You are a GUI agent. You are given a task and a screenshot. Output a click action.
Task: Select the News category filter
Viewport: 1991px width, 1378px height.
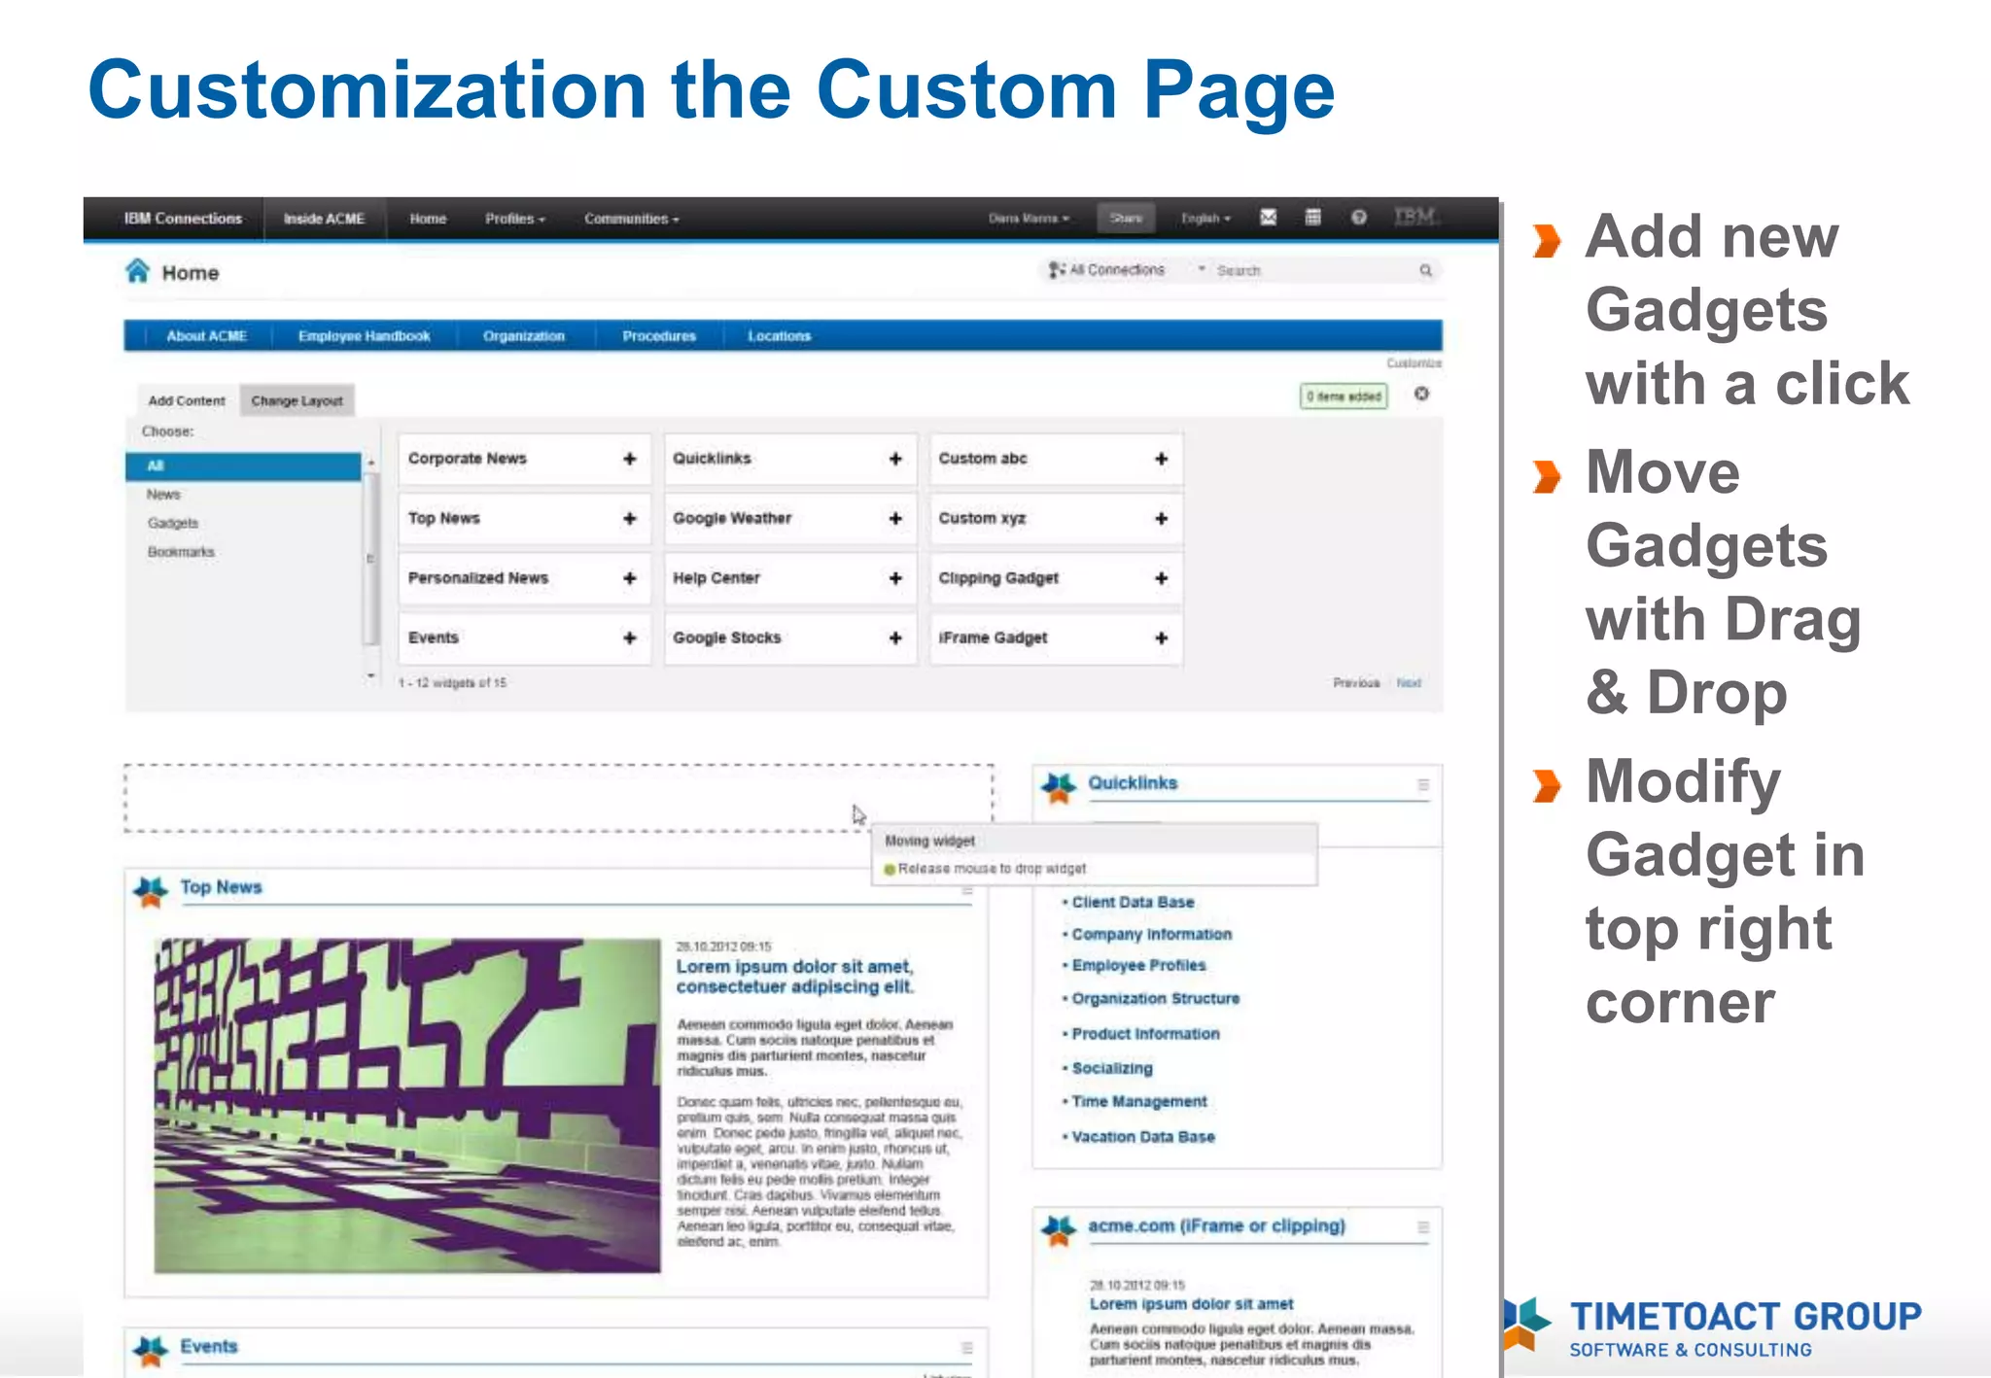163,495
